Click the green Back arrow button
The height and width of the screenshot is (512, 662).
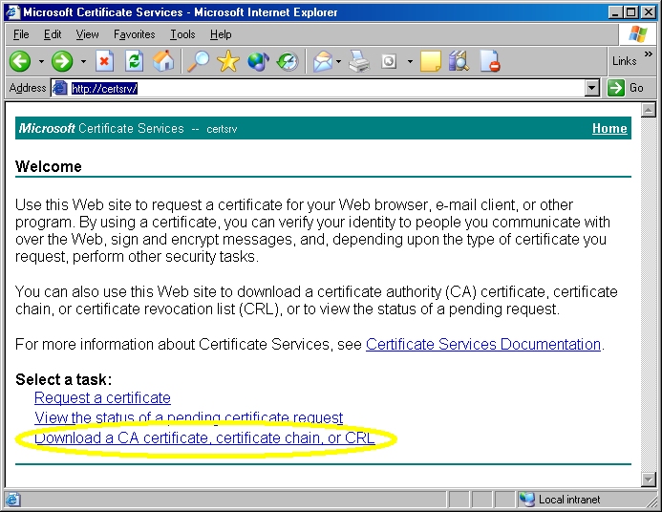coord(20,61)
